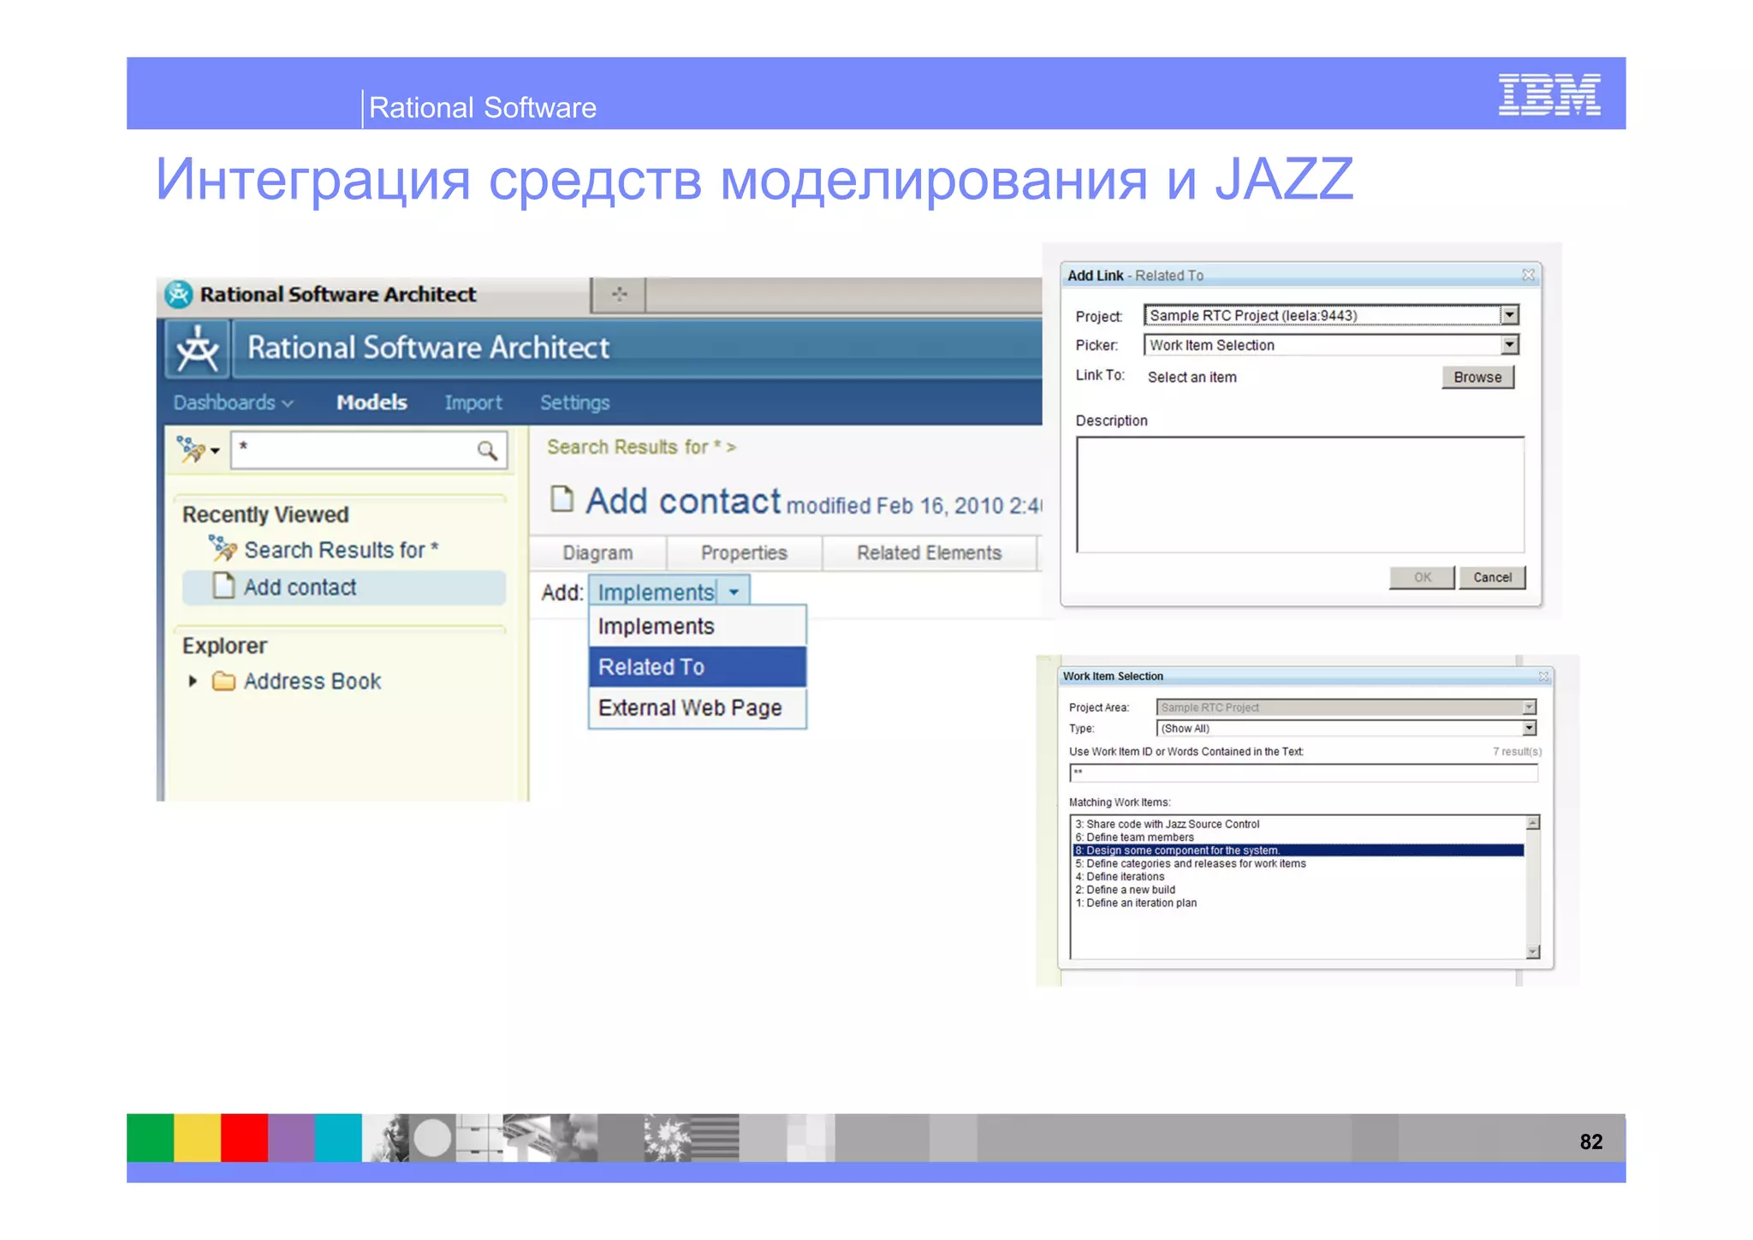This screenshot has height=1240, width=1753.
Task: Select External Web Page option
Action: point(698,708)
